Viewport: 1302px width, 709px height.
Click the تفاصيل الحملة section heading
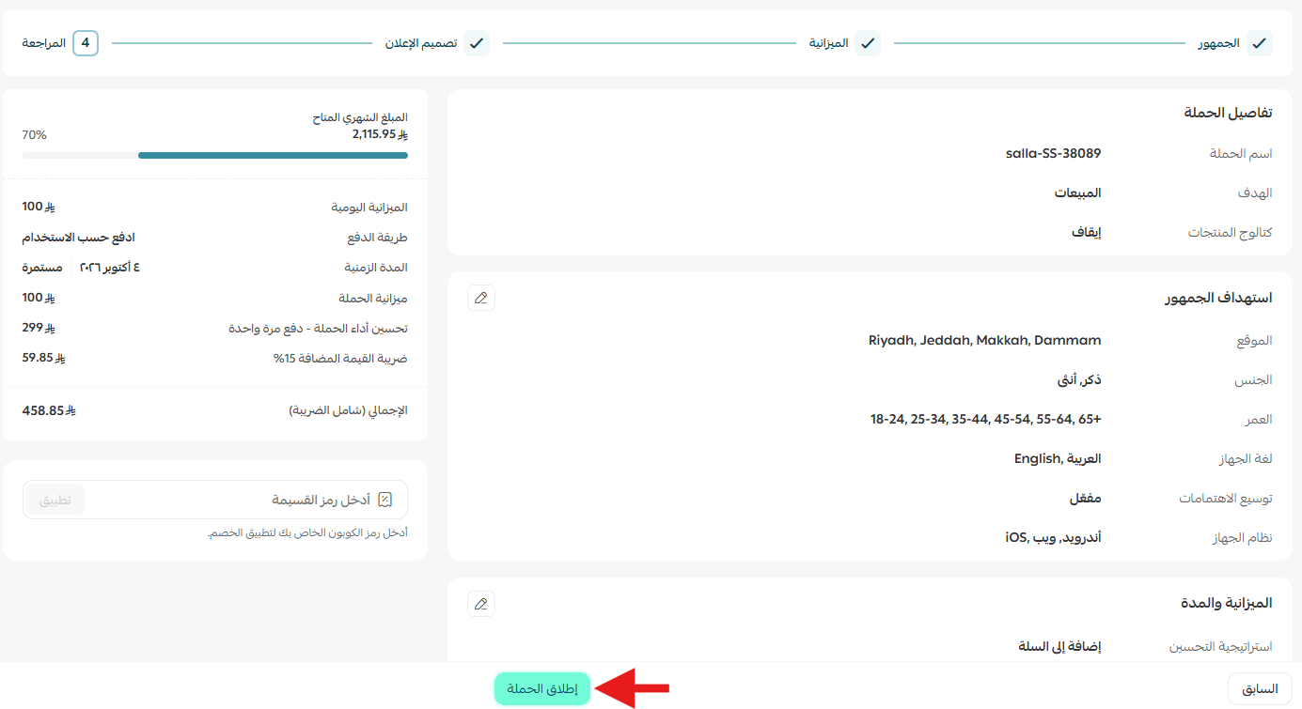click(x=1228, y=113)
